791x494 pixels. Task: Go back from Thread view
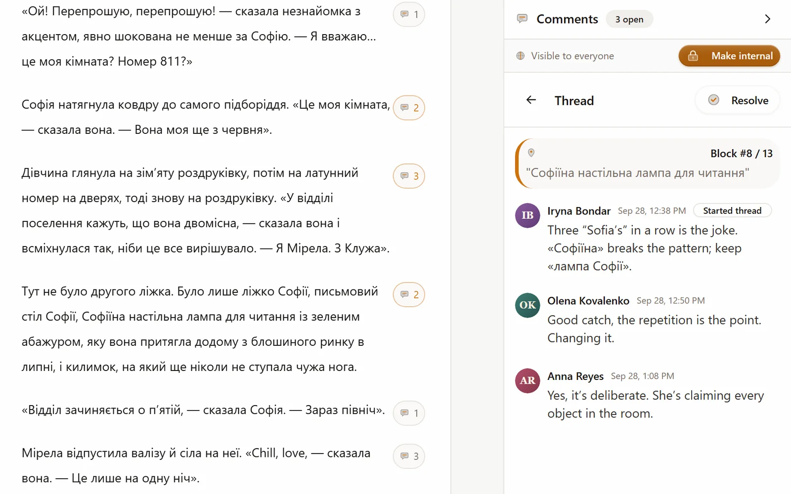point(531,100)
